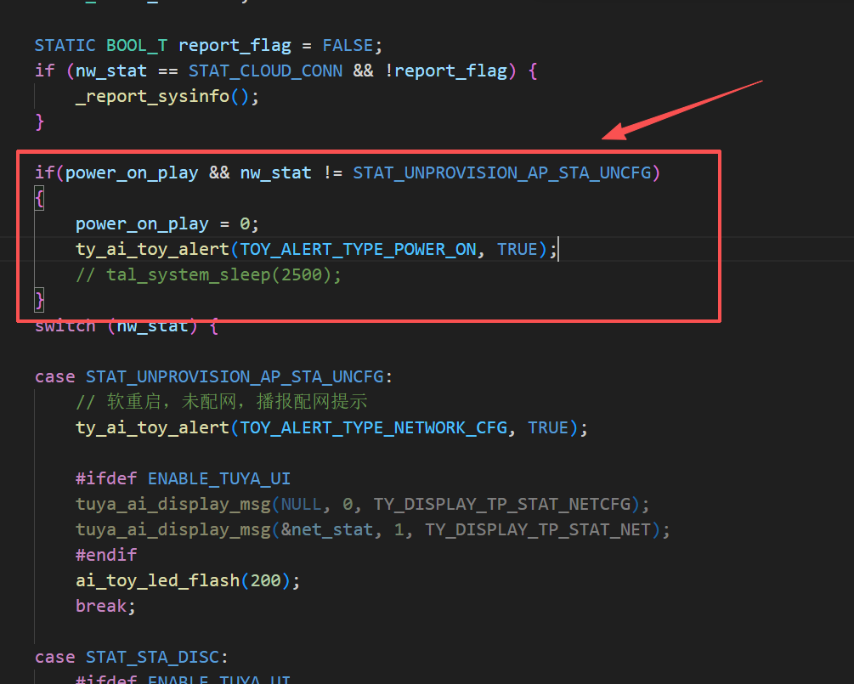Click the commented tal_system_sleep(2500) line

(x=208, y=274)
